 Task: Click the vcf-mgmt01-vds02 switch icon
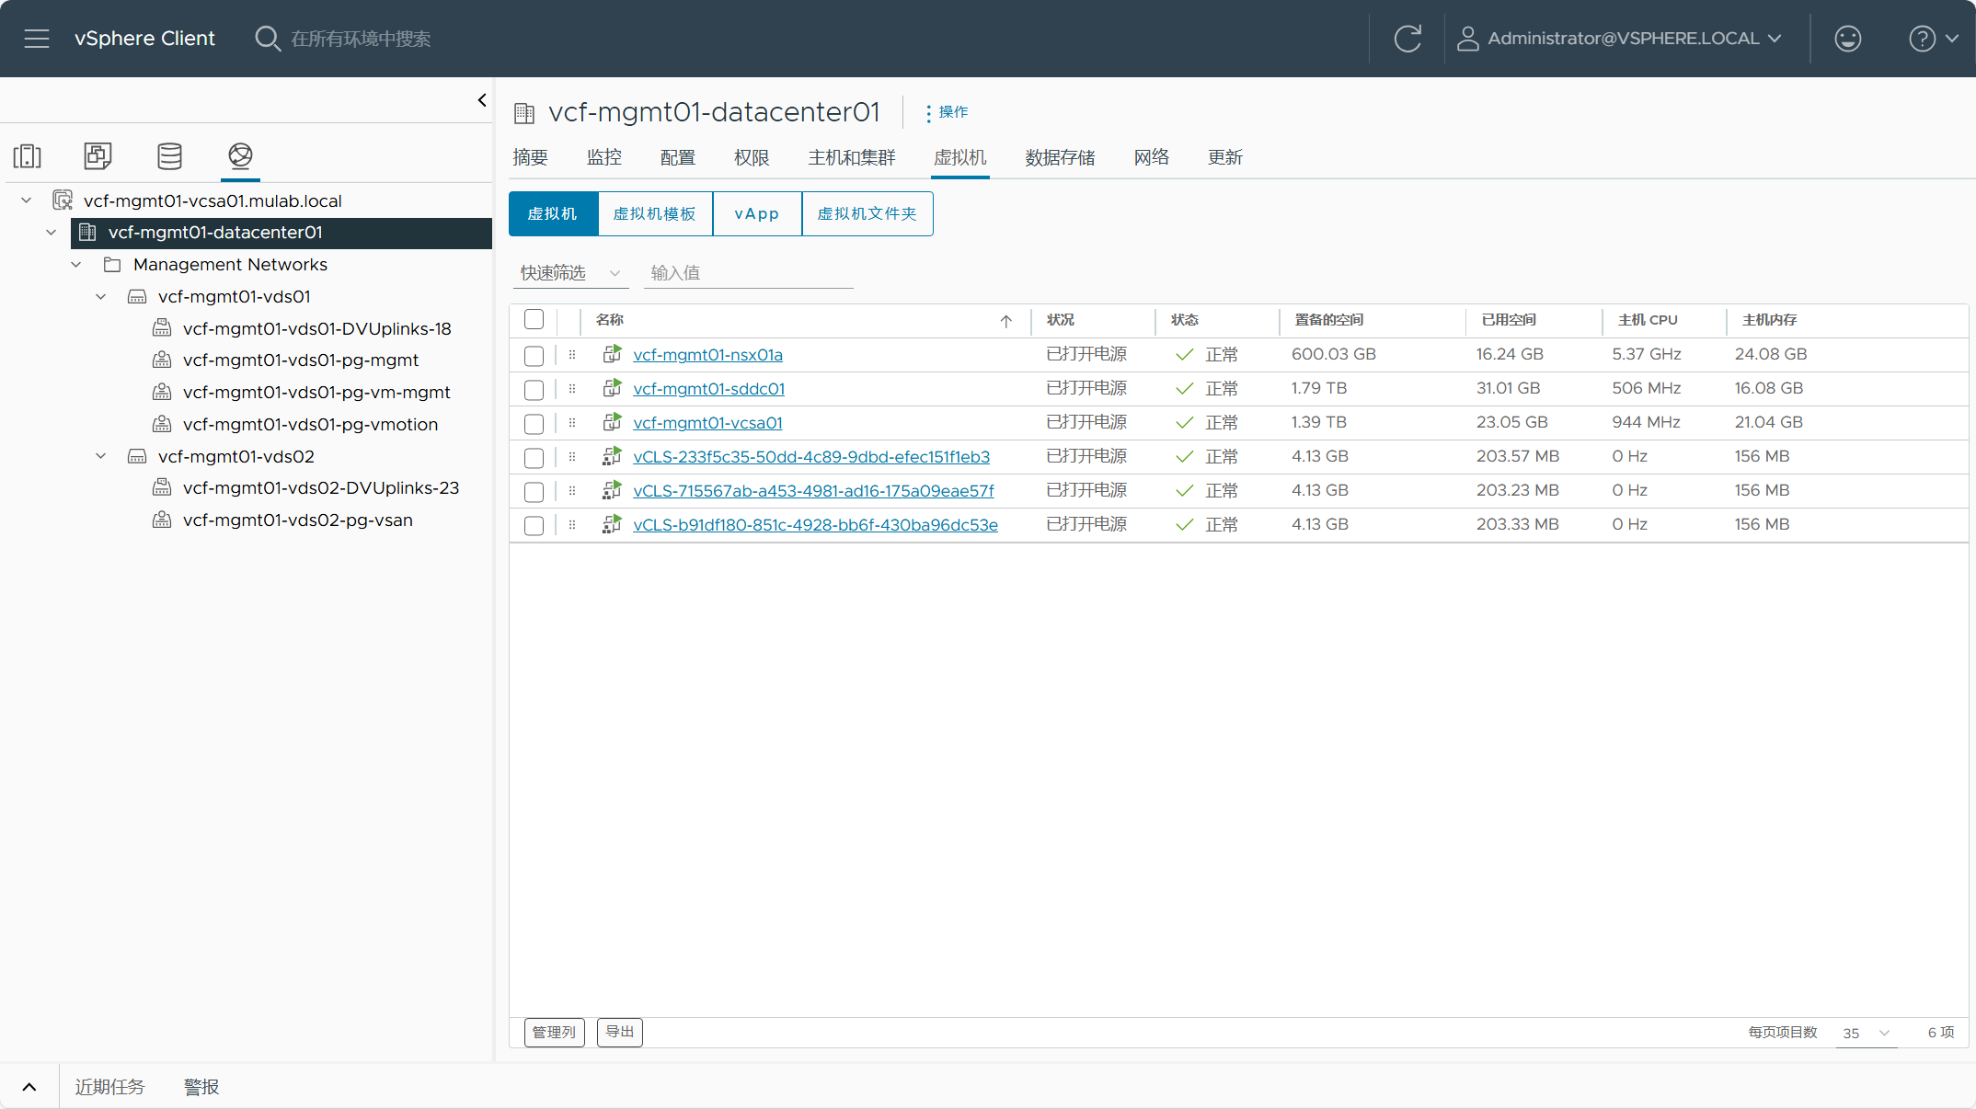137,457
